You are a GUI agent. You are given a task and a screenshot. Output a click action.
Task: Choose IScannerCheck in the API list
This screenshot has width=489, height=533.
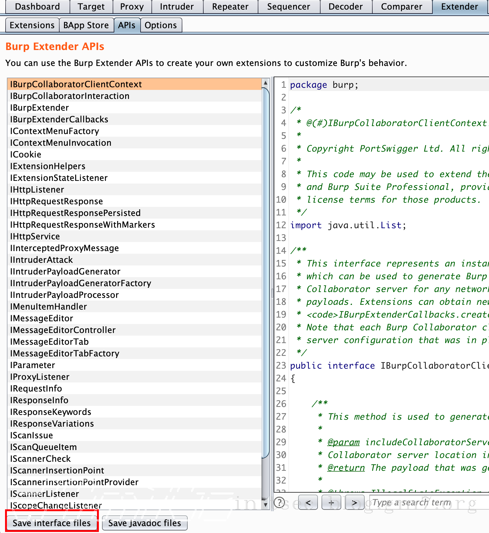tap(40, 459)
